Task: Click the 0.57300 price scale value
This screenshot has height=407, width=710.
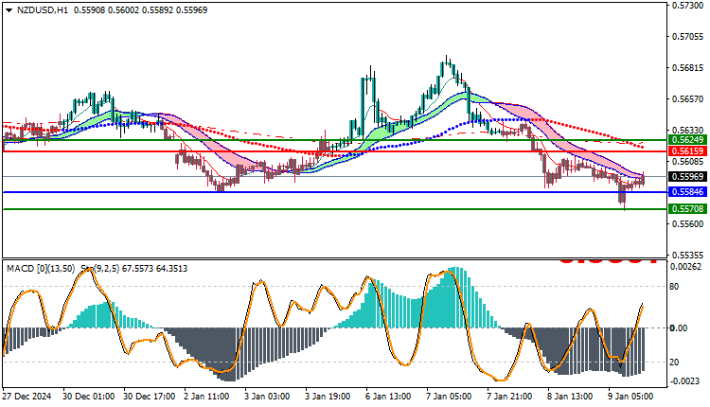Action: 688,6
